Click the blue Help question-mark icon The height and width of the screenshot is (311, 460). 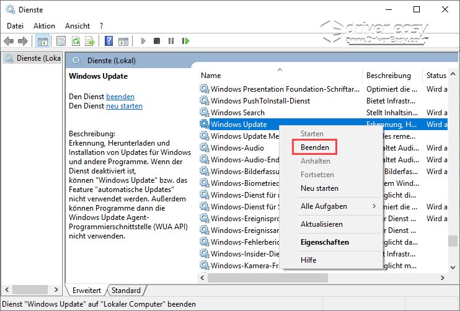pos(108,41)
